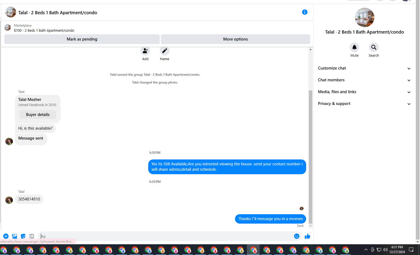Choose a sticker

[23, 236]
